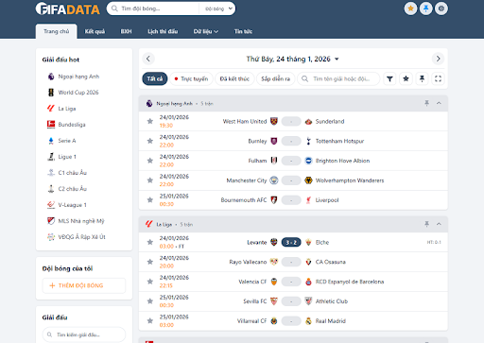Image resolution: width=484 pixels, height=343 pixels.
Task: Star the Villarreal CF vs Real Madrid match
Action: coord(150,321)
